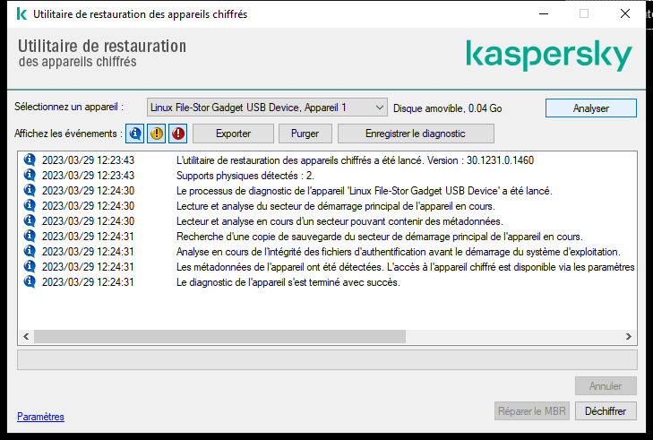Click Exporter to export events
This screenshot has height=440, width=653.
pos(233,134)
